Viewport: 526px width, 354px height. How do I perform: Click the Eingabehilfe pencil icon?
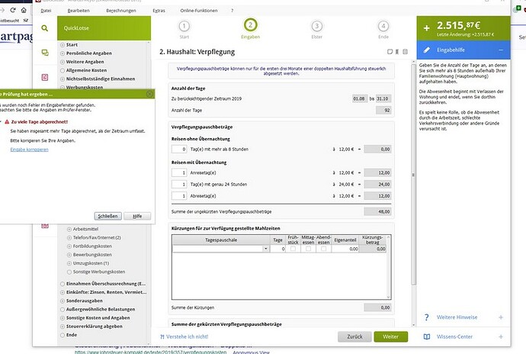tap(427, 50)
